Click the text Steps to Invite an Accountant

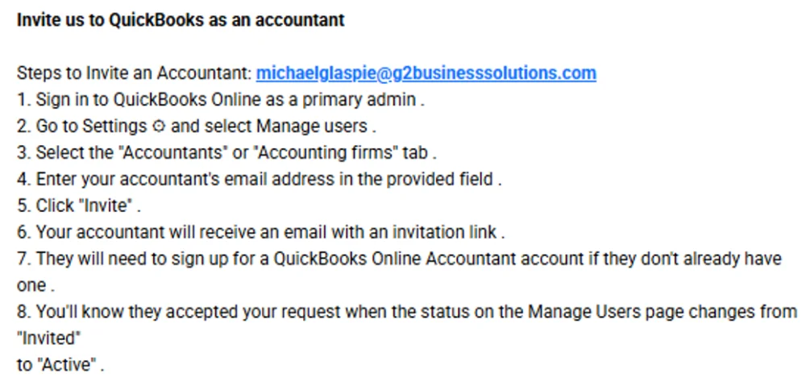[x=134, y=73]
